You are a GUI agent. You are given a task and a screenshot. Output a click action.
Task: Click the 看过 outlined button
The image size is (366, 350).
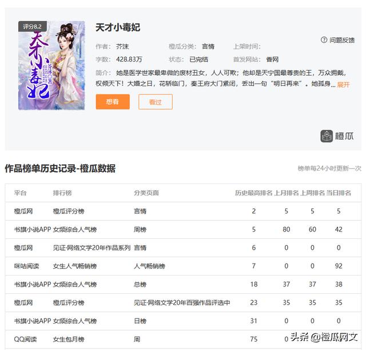(156, 102)
